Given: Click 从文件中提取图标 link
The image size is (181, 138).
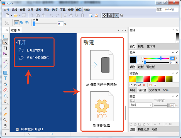Looking at the screenshot, I should tap(38, 58).
